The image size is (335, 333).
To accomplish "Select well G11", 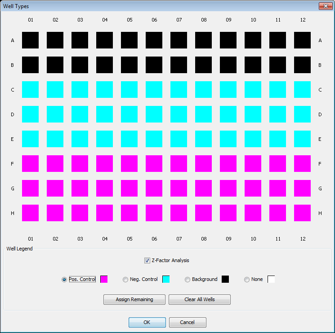I will (277, 188).
